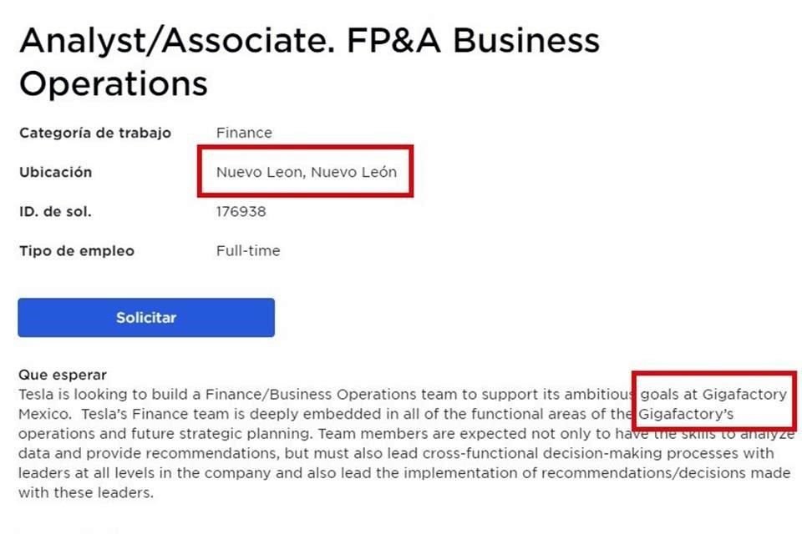
Task: Click the job title heading
Action: click(x=309, y=62)
